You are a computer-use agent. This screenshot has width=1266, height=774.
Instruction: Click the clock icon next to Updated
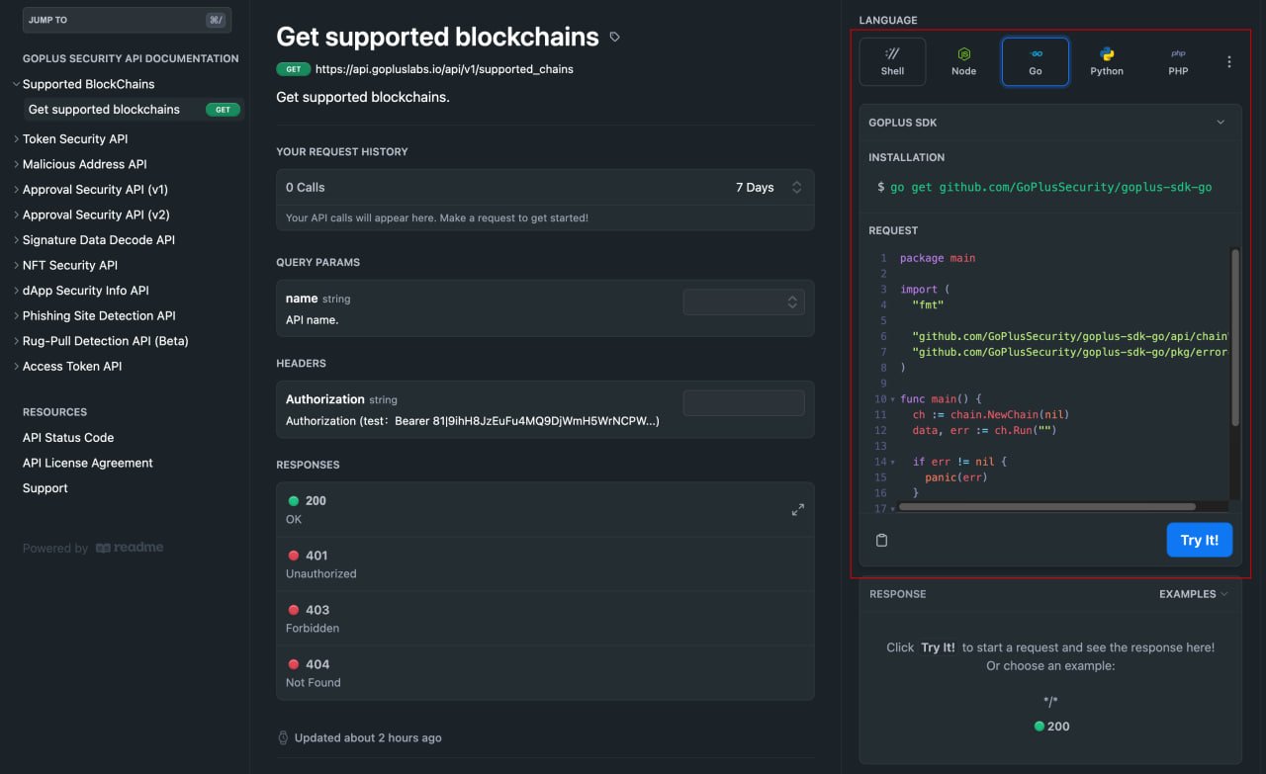283,737
